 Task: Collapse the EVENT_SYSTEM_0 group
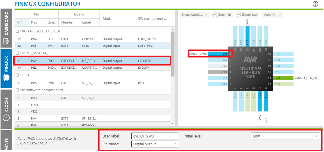pyautogui.click(x=17, y=53)
